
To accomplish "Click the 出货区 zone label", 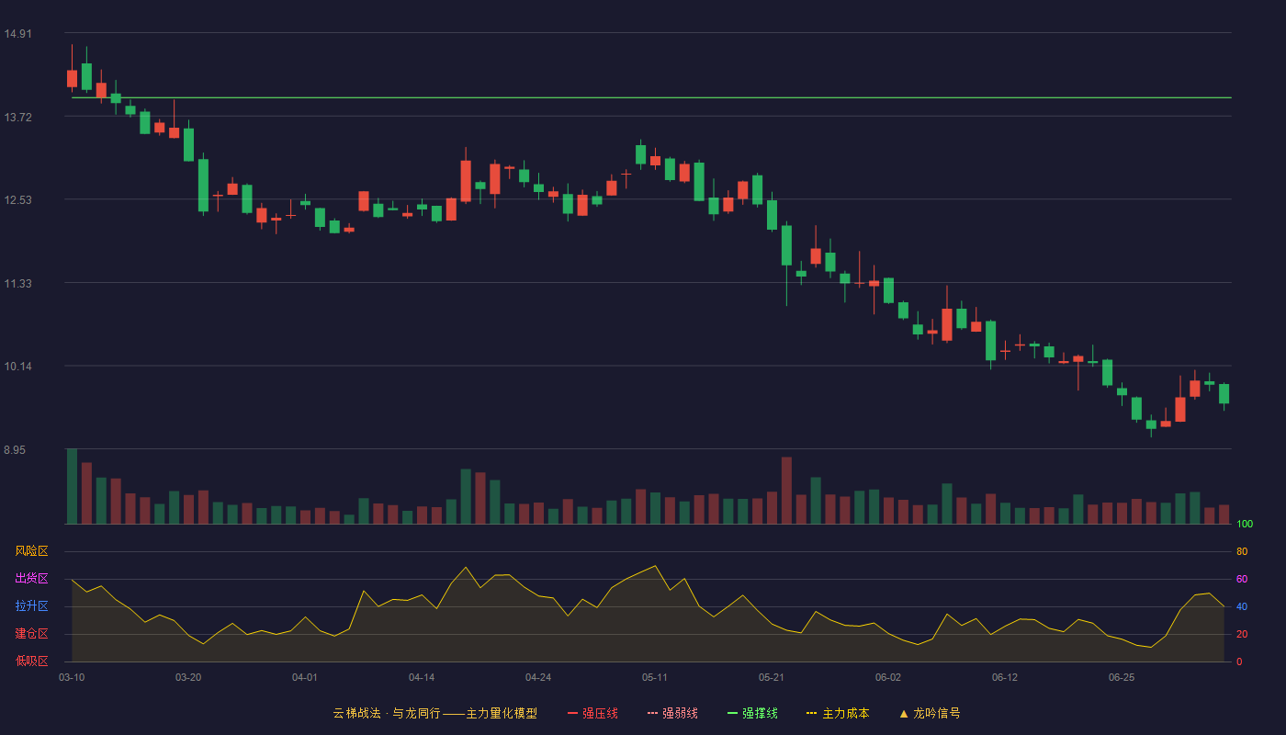I will (x=31, y=579).
